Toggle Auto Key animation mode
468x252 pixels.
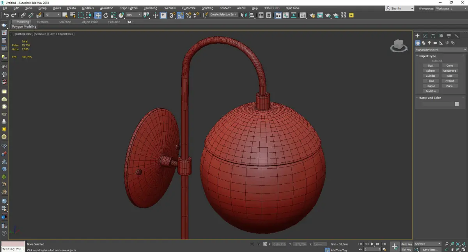click(406, 244)
